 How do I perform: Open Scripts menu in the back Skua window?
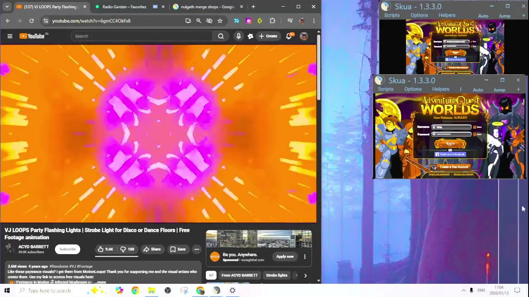coord(392,15)
